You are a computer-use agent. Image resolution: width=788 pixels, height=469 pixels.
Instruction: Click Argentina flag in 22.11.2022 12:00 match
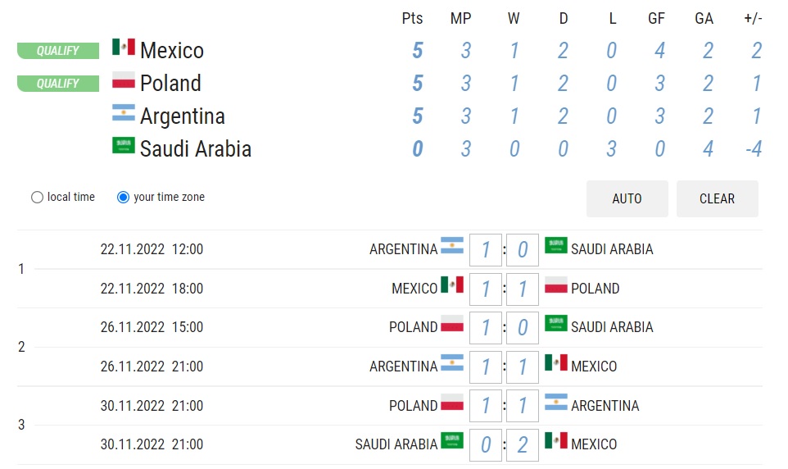coord(452,246)
